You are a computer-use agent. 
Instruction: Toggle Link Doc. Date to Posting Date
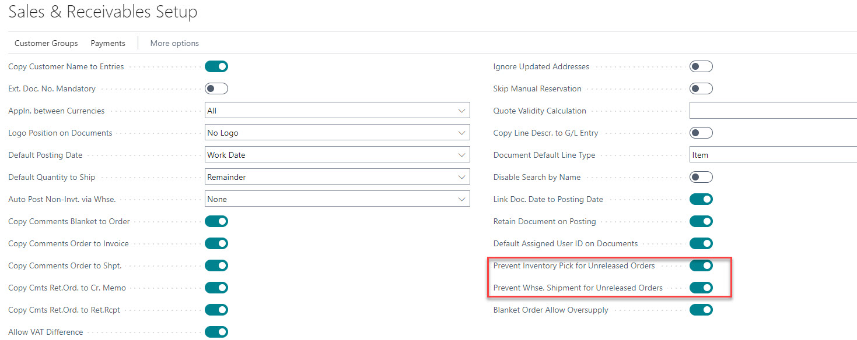[701, 199]
